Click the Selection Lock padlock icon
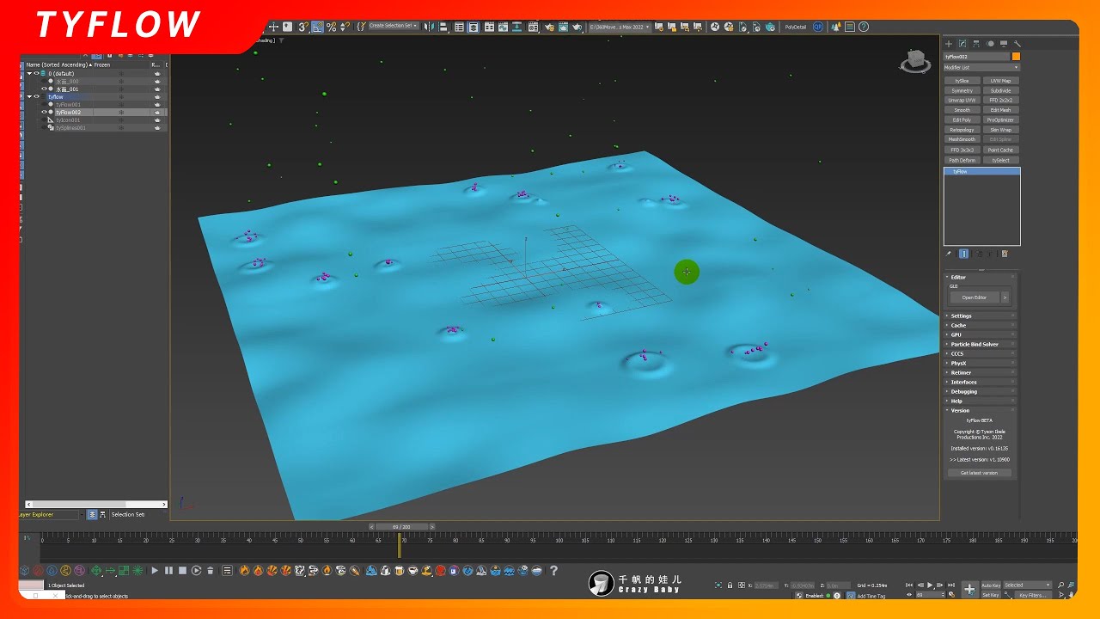 coord(730,585)
